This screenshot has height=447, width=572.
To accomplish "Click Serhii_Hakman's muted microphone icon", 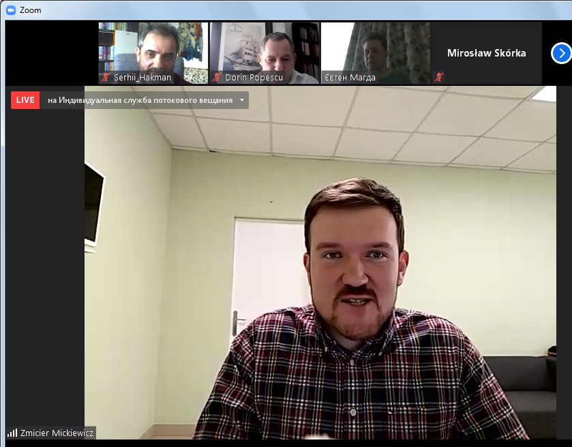I will click(x=106, y=78).
